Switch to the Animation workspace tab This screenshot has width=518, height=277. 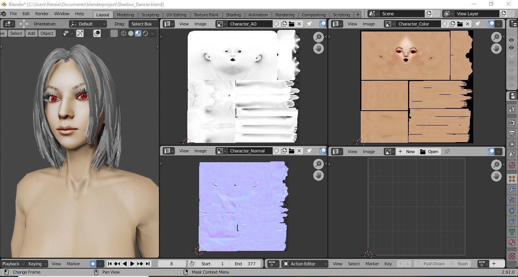258,15
